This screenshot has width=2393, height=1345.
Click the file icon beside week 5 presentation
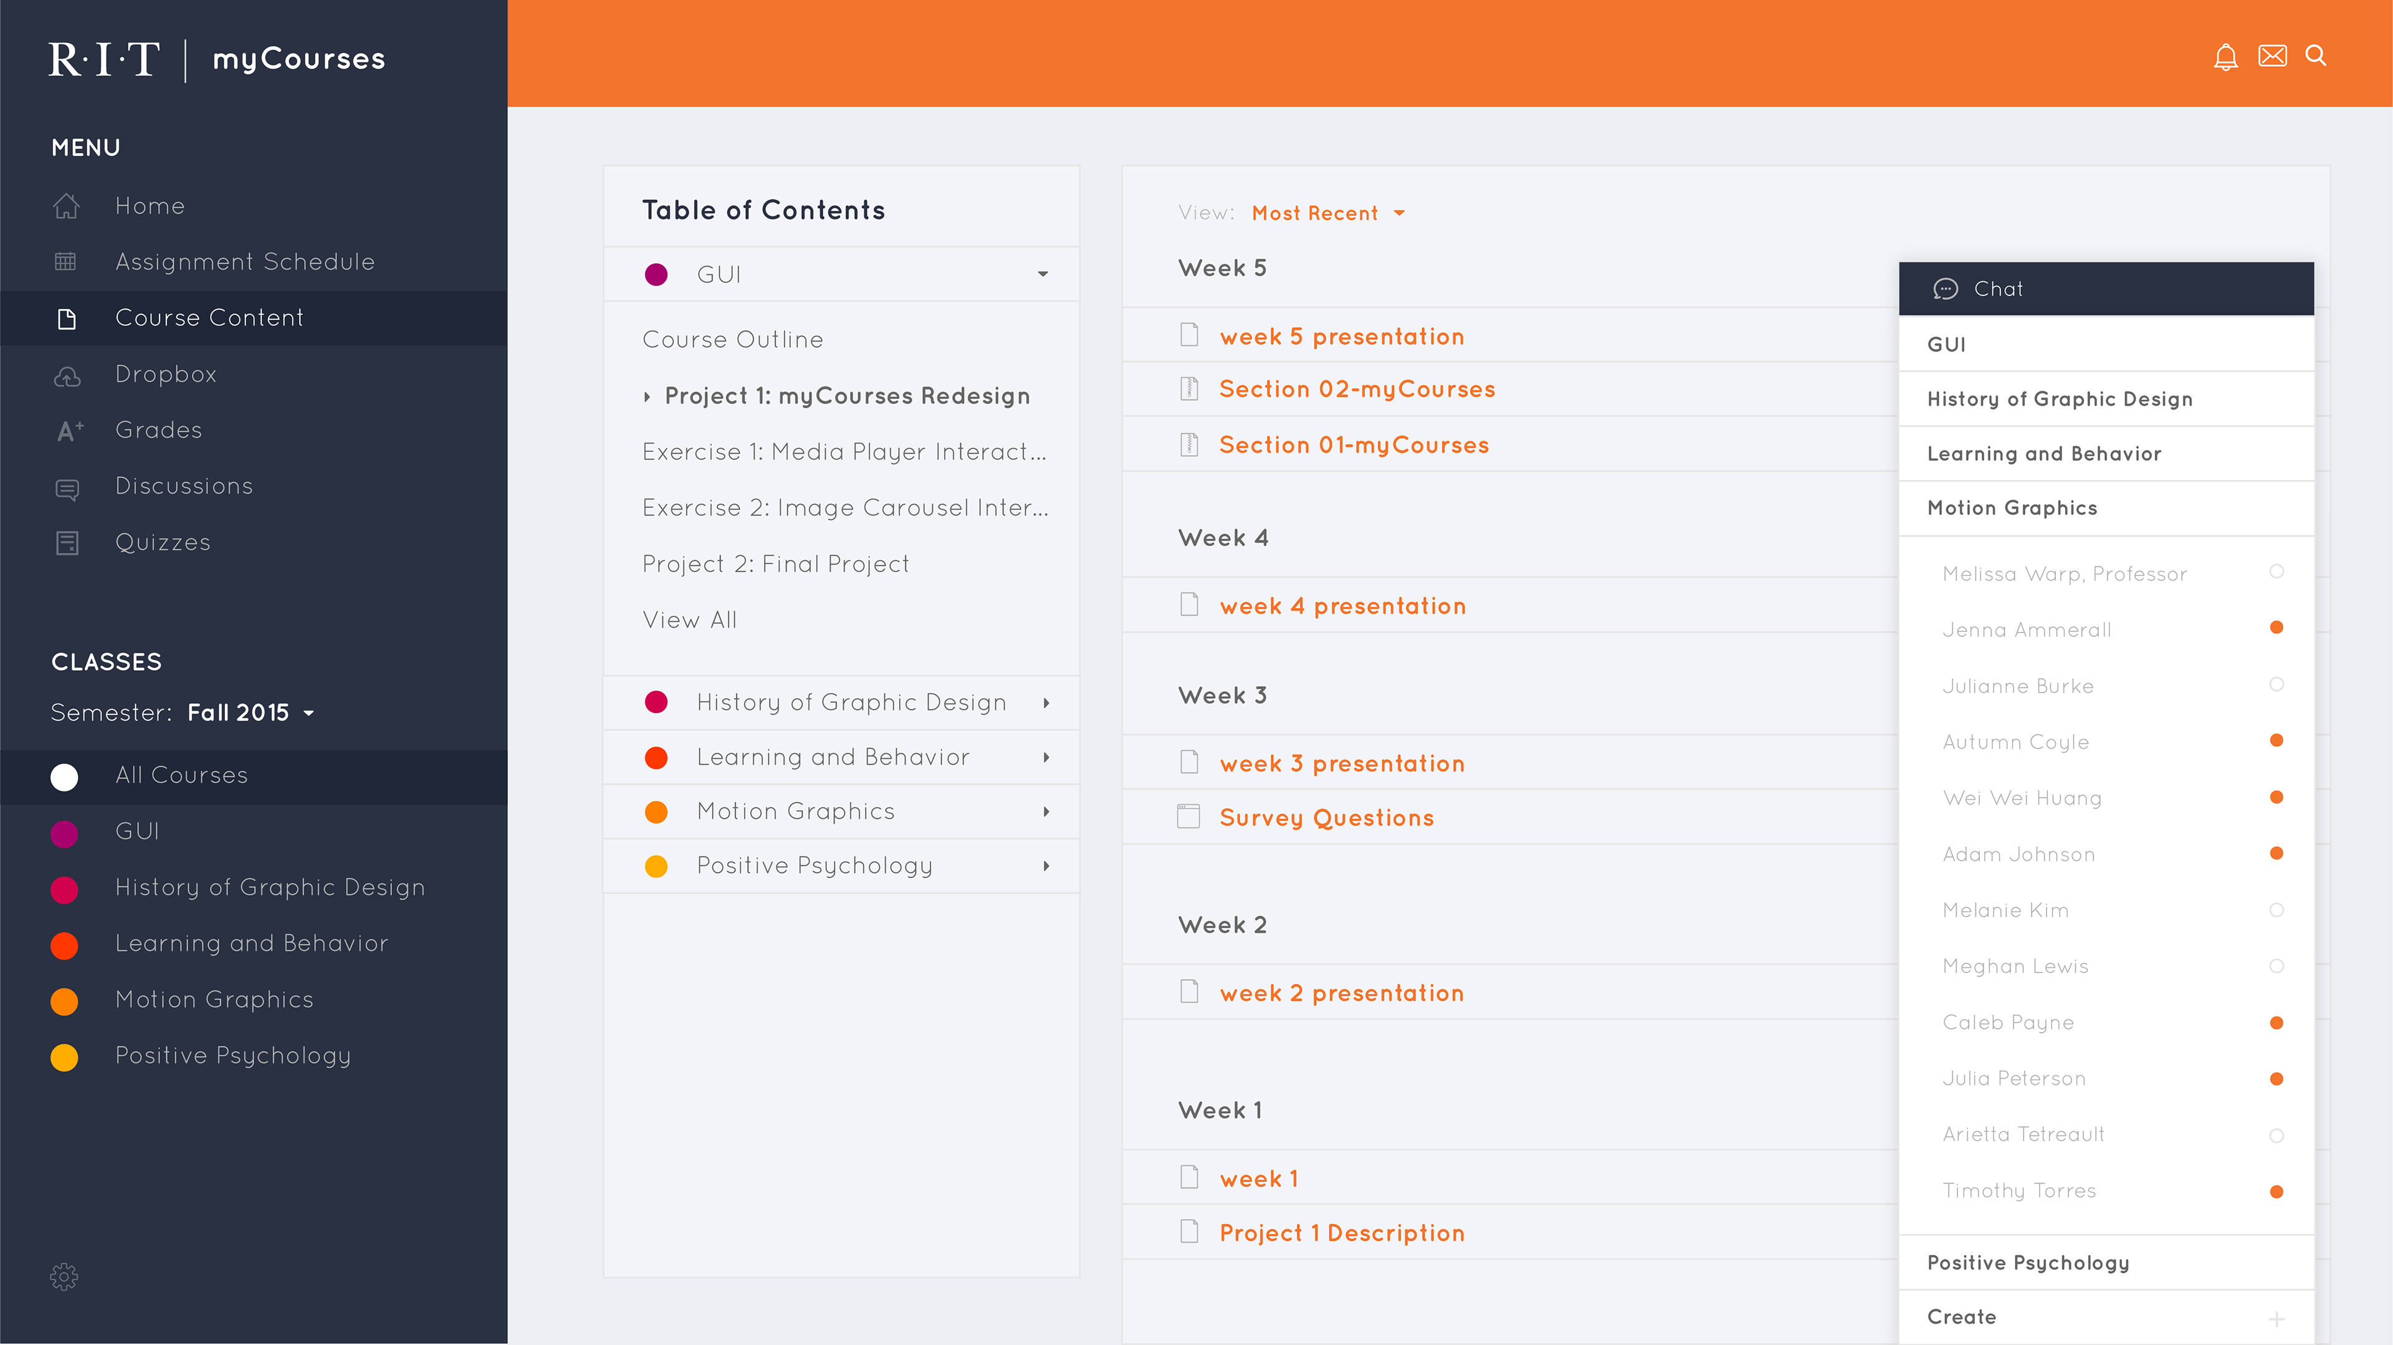click(1189, 335)
